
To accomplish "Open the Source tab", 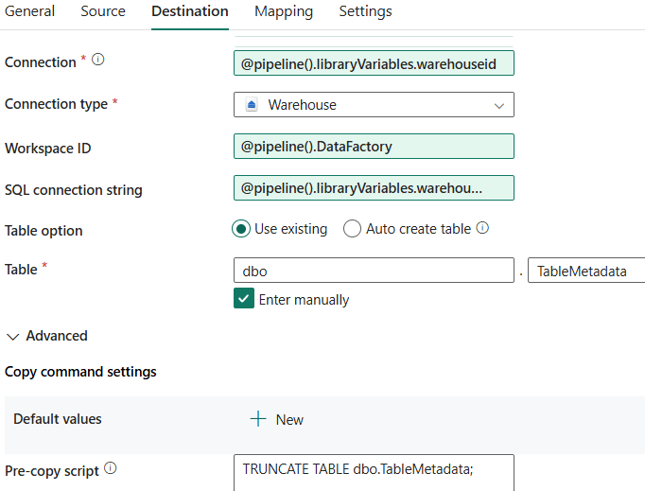I will pyautogui.click(x=103, y=11).
